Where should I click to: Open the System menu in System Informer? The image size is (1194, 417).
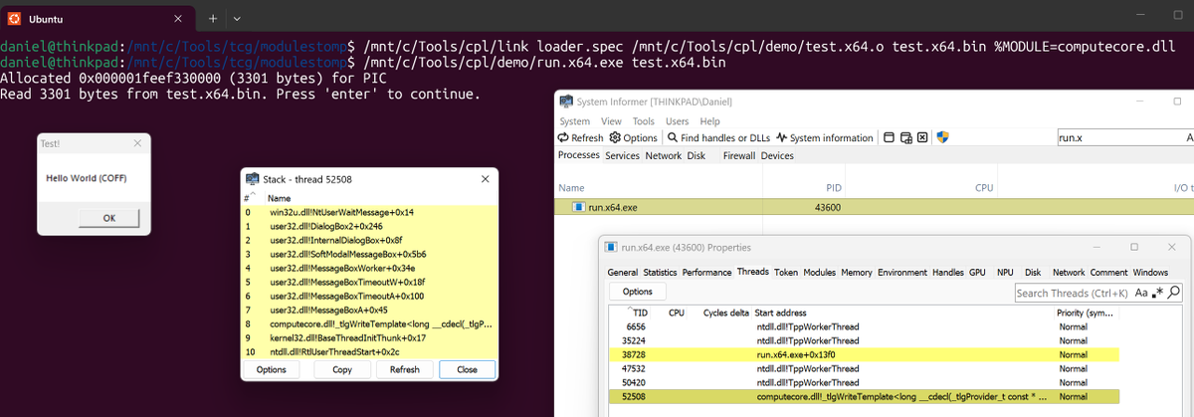pos(574,121)
